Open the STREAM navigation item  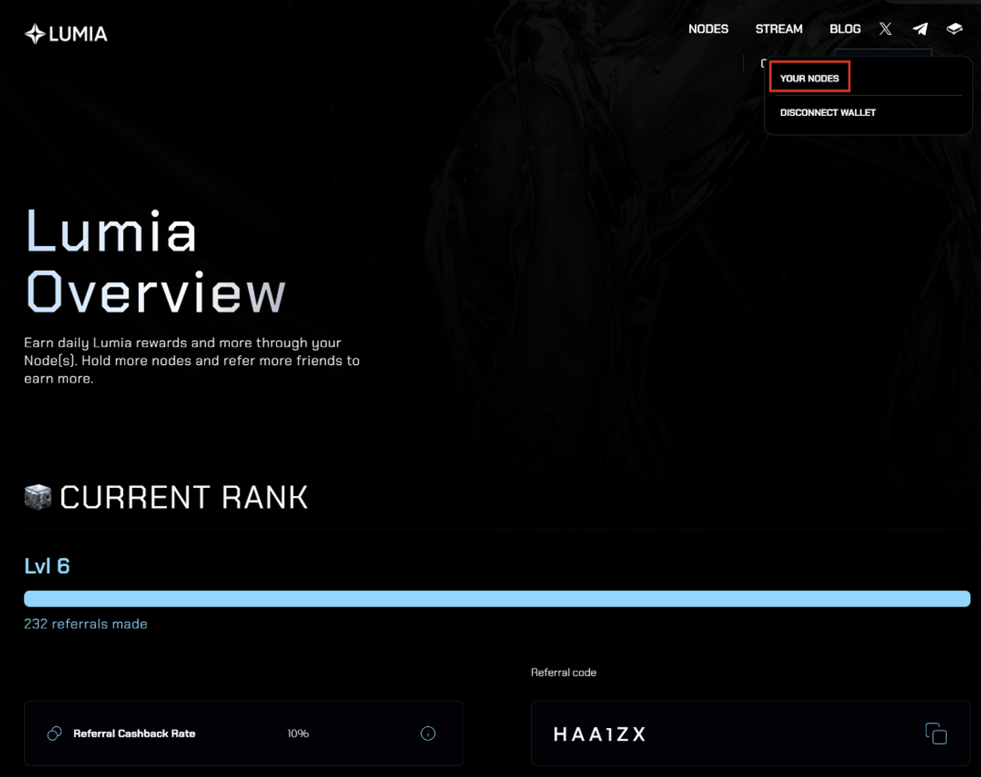[779, 29]
